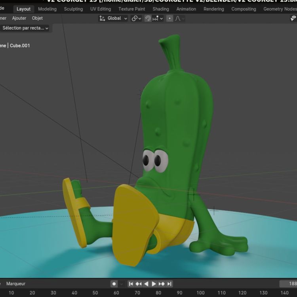297x297 pixels.
Task: Play animation in reverse
Action: pos(146,284)
